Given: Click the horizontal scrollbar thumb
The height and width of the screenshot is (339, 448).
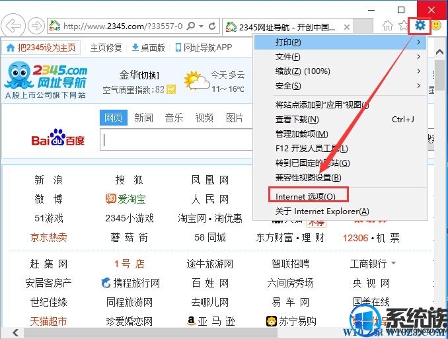Looking at the screenshot, I should [x=150, y=332].
